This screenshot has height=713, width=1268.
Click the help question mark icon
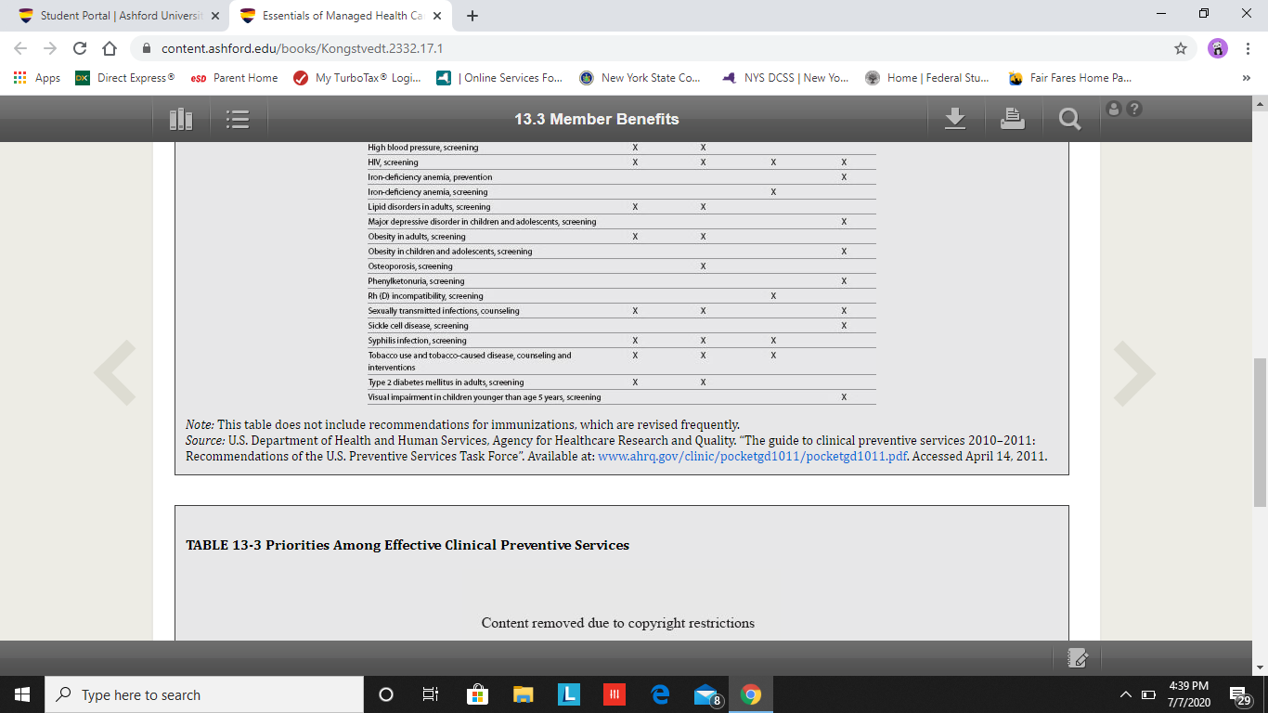point(1133,109)
